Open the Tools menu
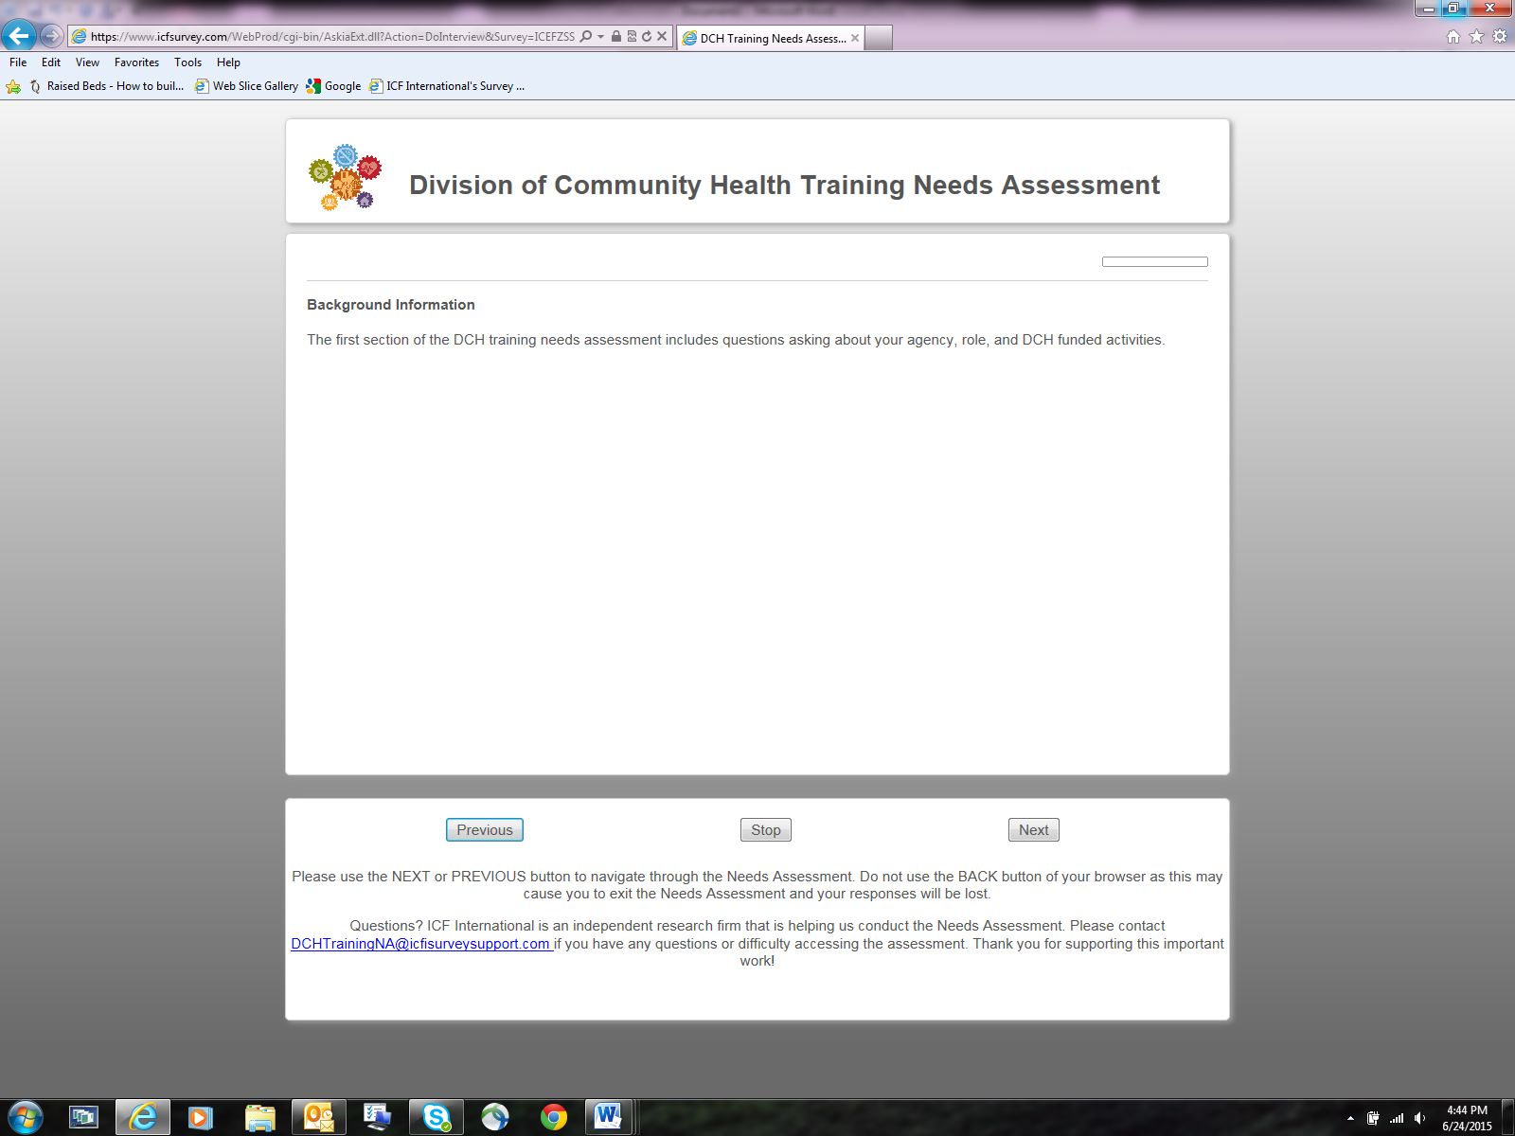The image size is (1515, 1136). pos(187,62)
